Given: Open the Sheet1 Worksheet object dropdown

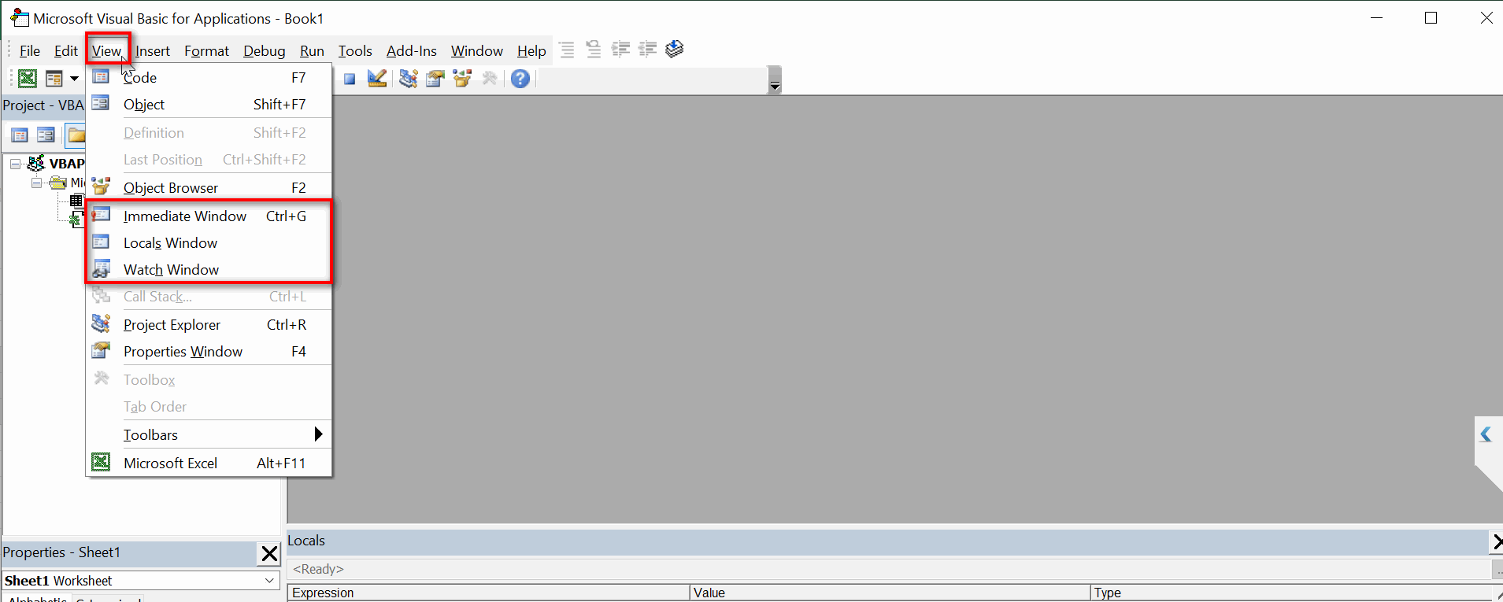Looking at the screenshot, I should (269, 581).
